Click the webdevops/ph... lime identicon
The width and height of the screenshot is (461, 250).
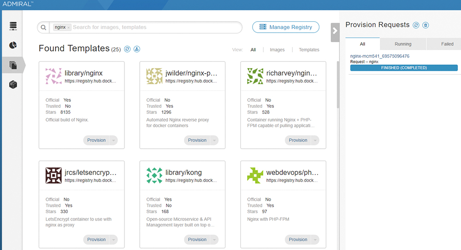(255, 175)
